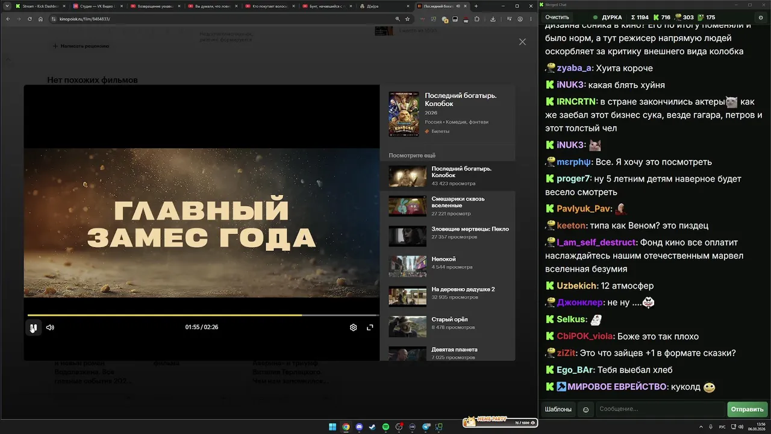Open Chrome from the taskbar
Viewport: 771px width, 434px height.
point(346,427)
